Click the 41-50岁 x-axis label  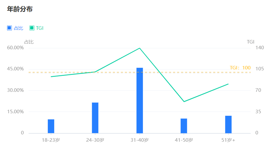pos(184,140)
